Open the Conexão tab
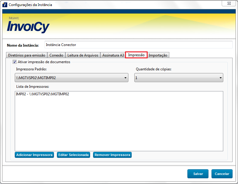 tap(56, 55)
